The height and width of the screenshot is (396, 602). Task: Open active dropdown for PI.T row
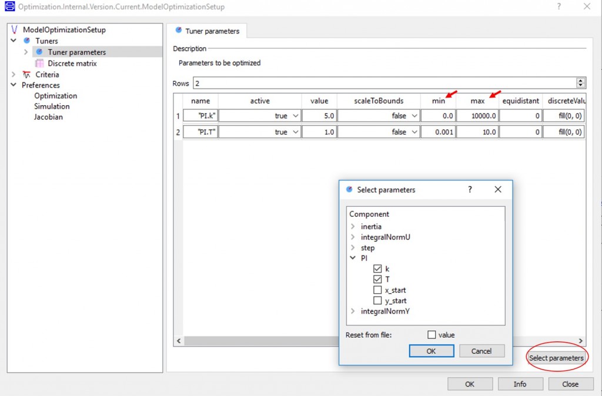point(296,132)
